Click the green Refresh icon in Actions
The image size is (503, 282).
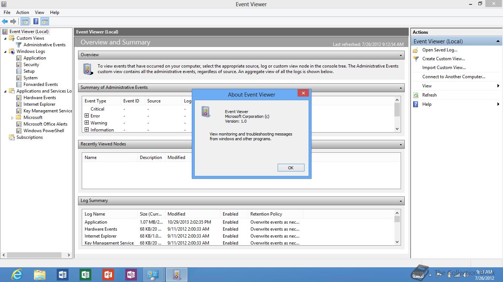pyautogui.click(x=416, y=95)
